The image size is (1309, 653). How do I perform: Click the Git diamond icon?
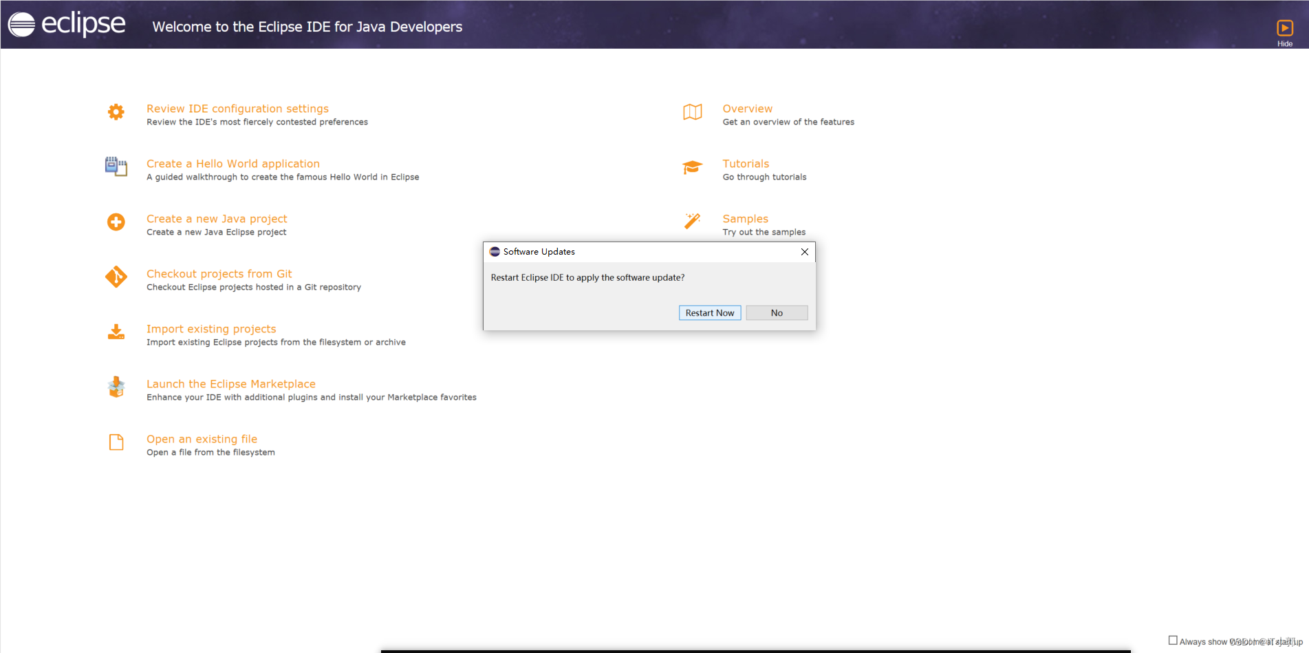(x=116, y=277)
